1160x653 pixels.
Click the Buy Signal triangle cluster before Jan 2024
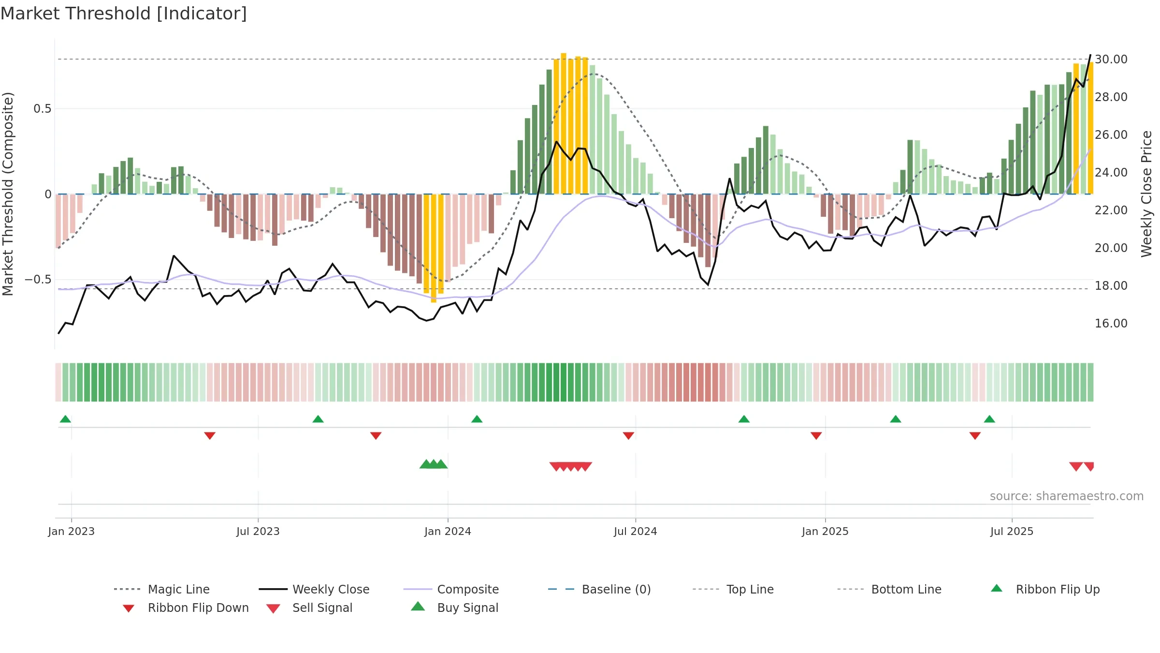(x=434, y=464)
